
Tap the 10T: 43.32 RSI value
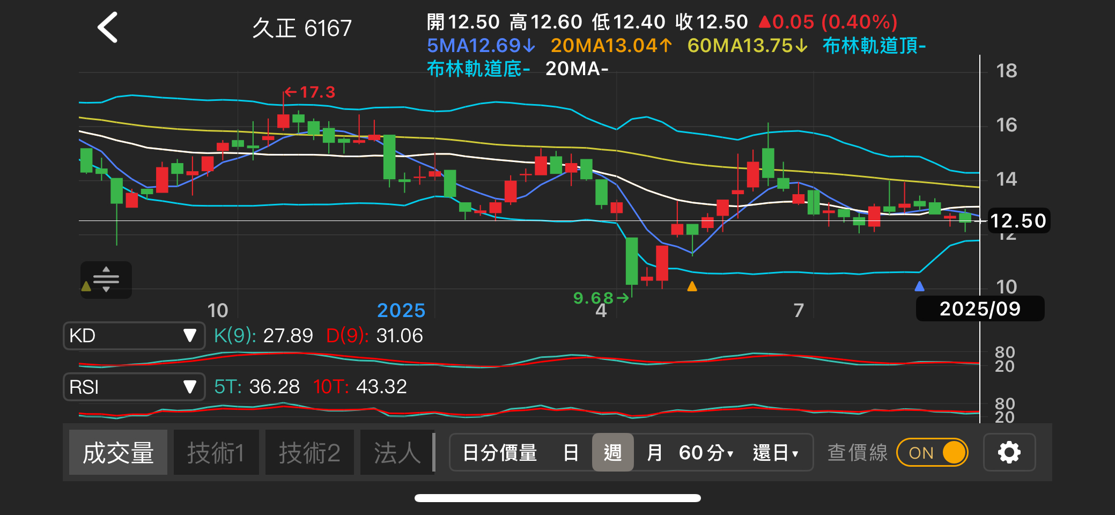pos(360,387)
